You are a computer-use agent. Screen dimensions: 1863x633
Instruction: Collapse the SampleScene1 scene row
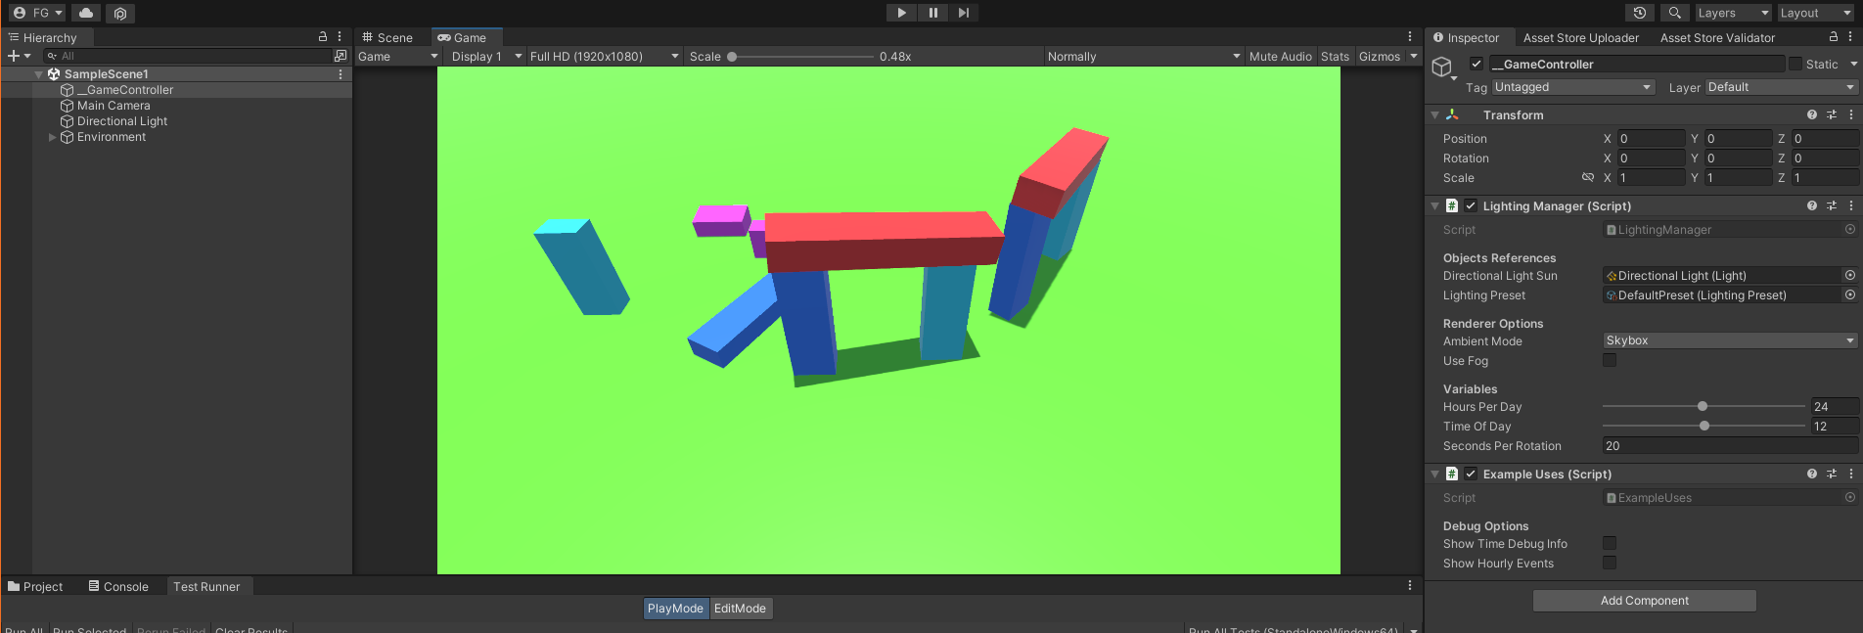coord(39,74)
